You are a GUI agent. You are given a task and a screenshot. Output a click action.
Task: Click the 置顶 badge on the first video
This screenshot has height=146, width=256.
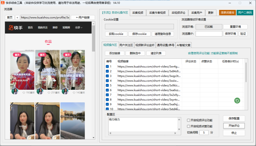coord(17,55)
